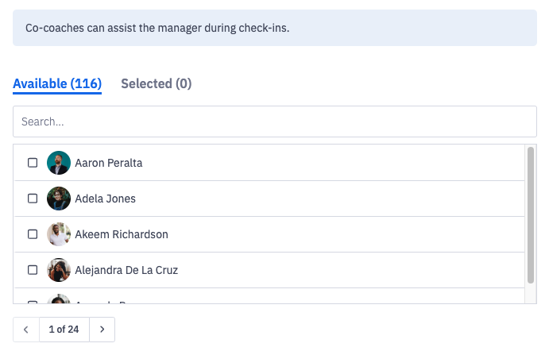Enable Alejandra De La Cruz checkbox

click(33, 270)
